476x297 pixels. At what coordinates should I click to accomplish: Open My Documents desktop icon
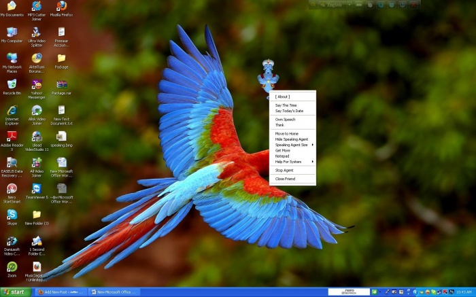tap(12, 9)
